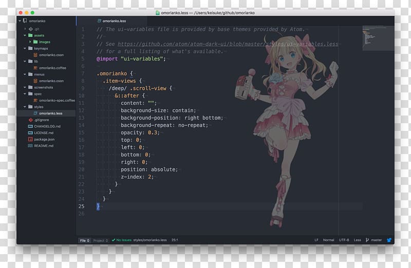
Task: Click the lib folder icon
Action: click(30, 61)
